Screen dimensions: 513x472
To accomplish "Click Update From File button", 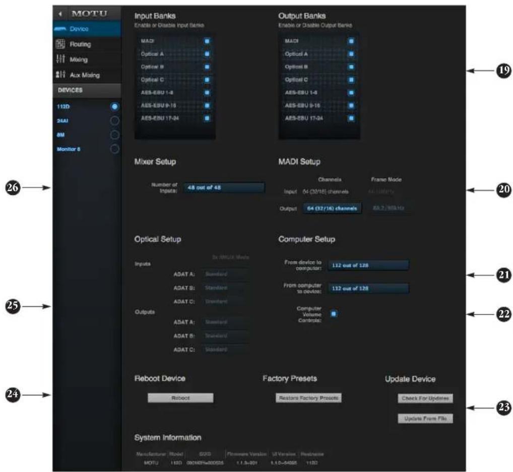I will click(425, 419).
